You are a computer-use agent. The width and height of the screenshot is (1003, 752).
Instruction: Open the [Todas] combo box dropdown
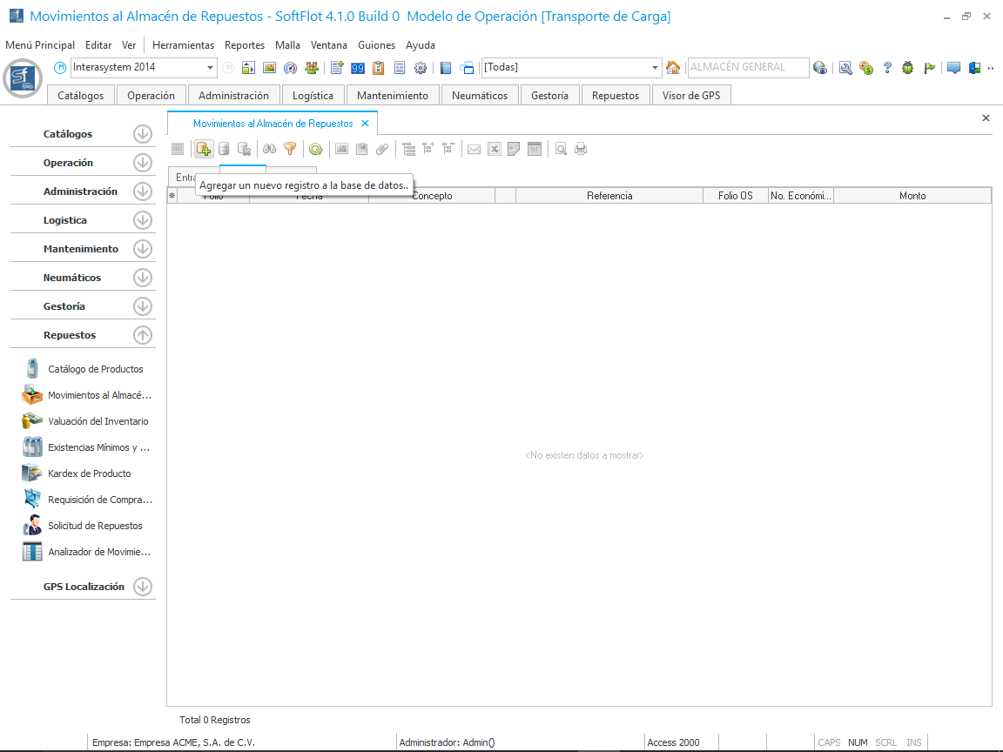(656, 68)
